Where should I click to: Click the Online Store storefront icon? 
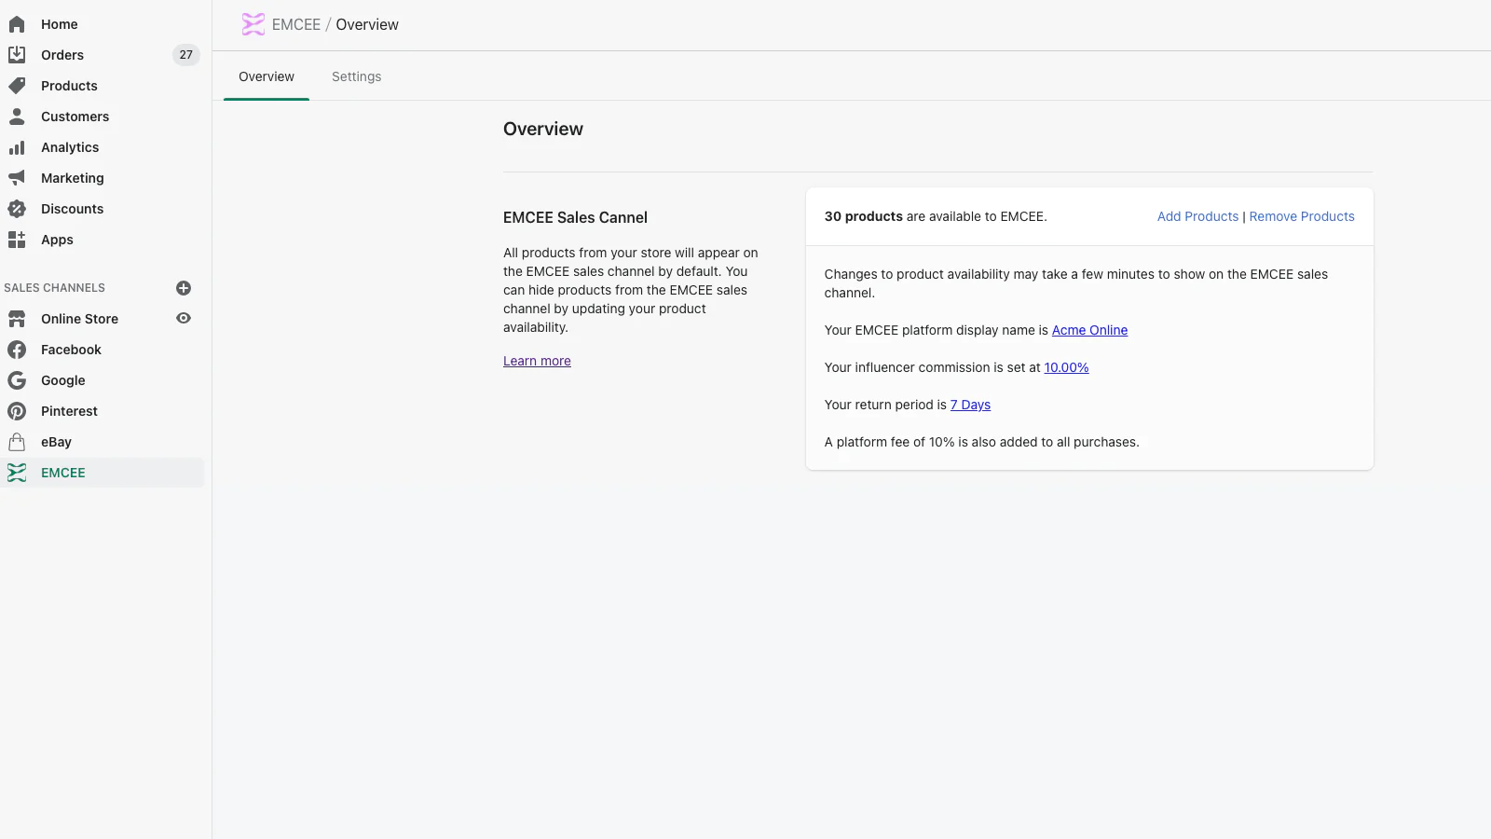click(x=17, y=319)
